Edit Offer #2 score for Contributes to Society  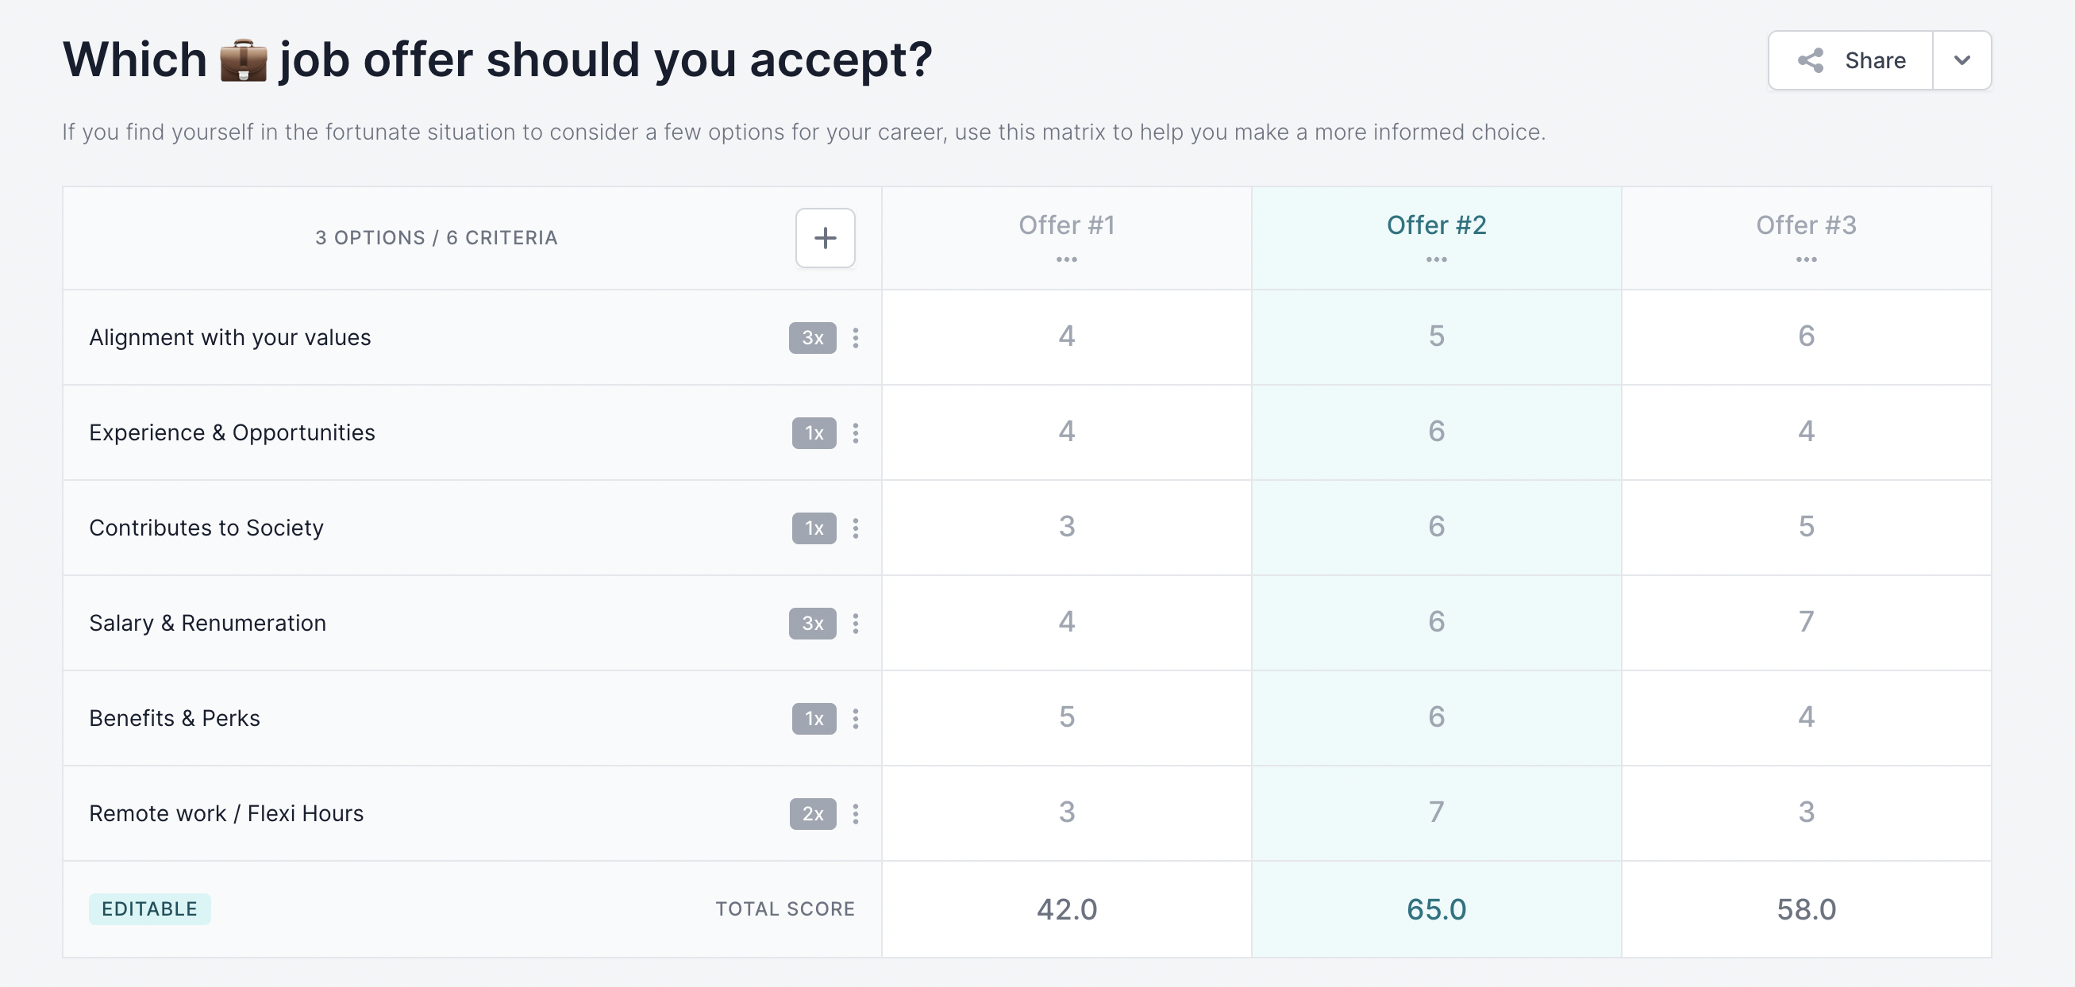click(1436, 527)
